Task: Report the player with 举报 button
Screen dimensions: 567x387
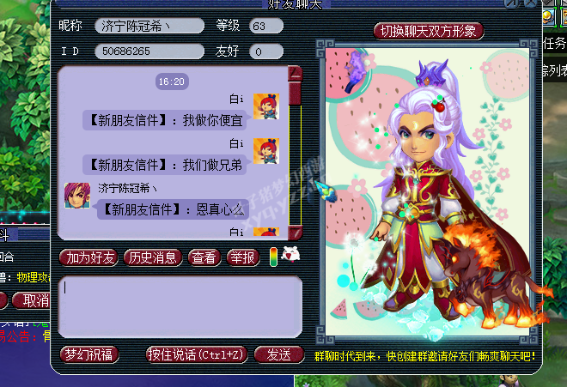Action: coord(243,257)
